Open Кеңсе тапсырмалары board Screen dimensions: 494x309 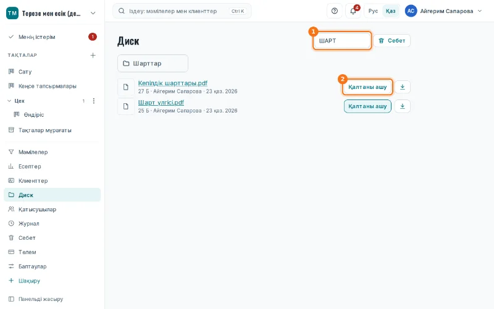52,86
